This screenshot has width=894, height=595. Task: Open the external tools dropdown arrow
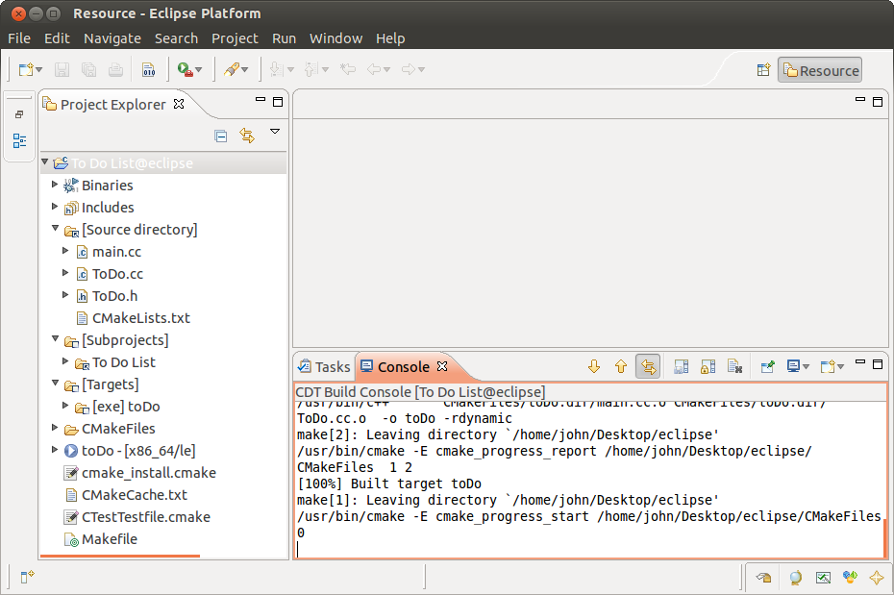tap(198, 70)
